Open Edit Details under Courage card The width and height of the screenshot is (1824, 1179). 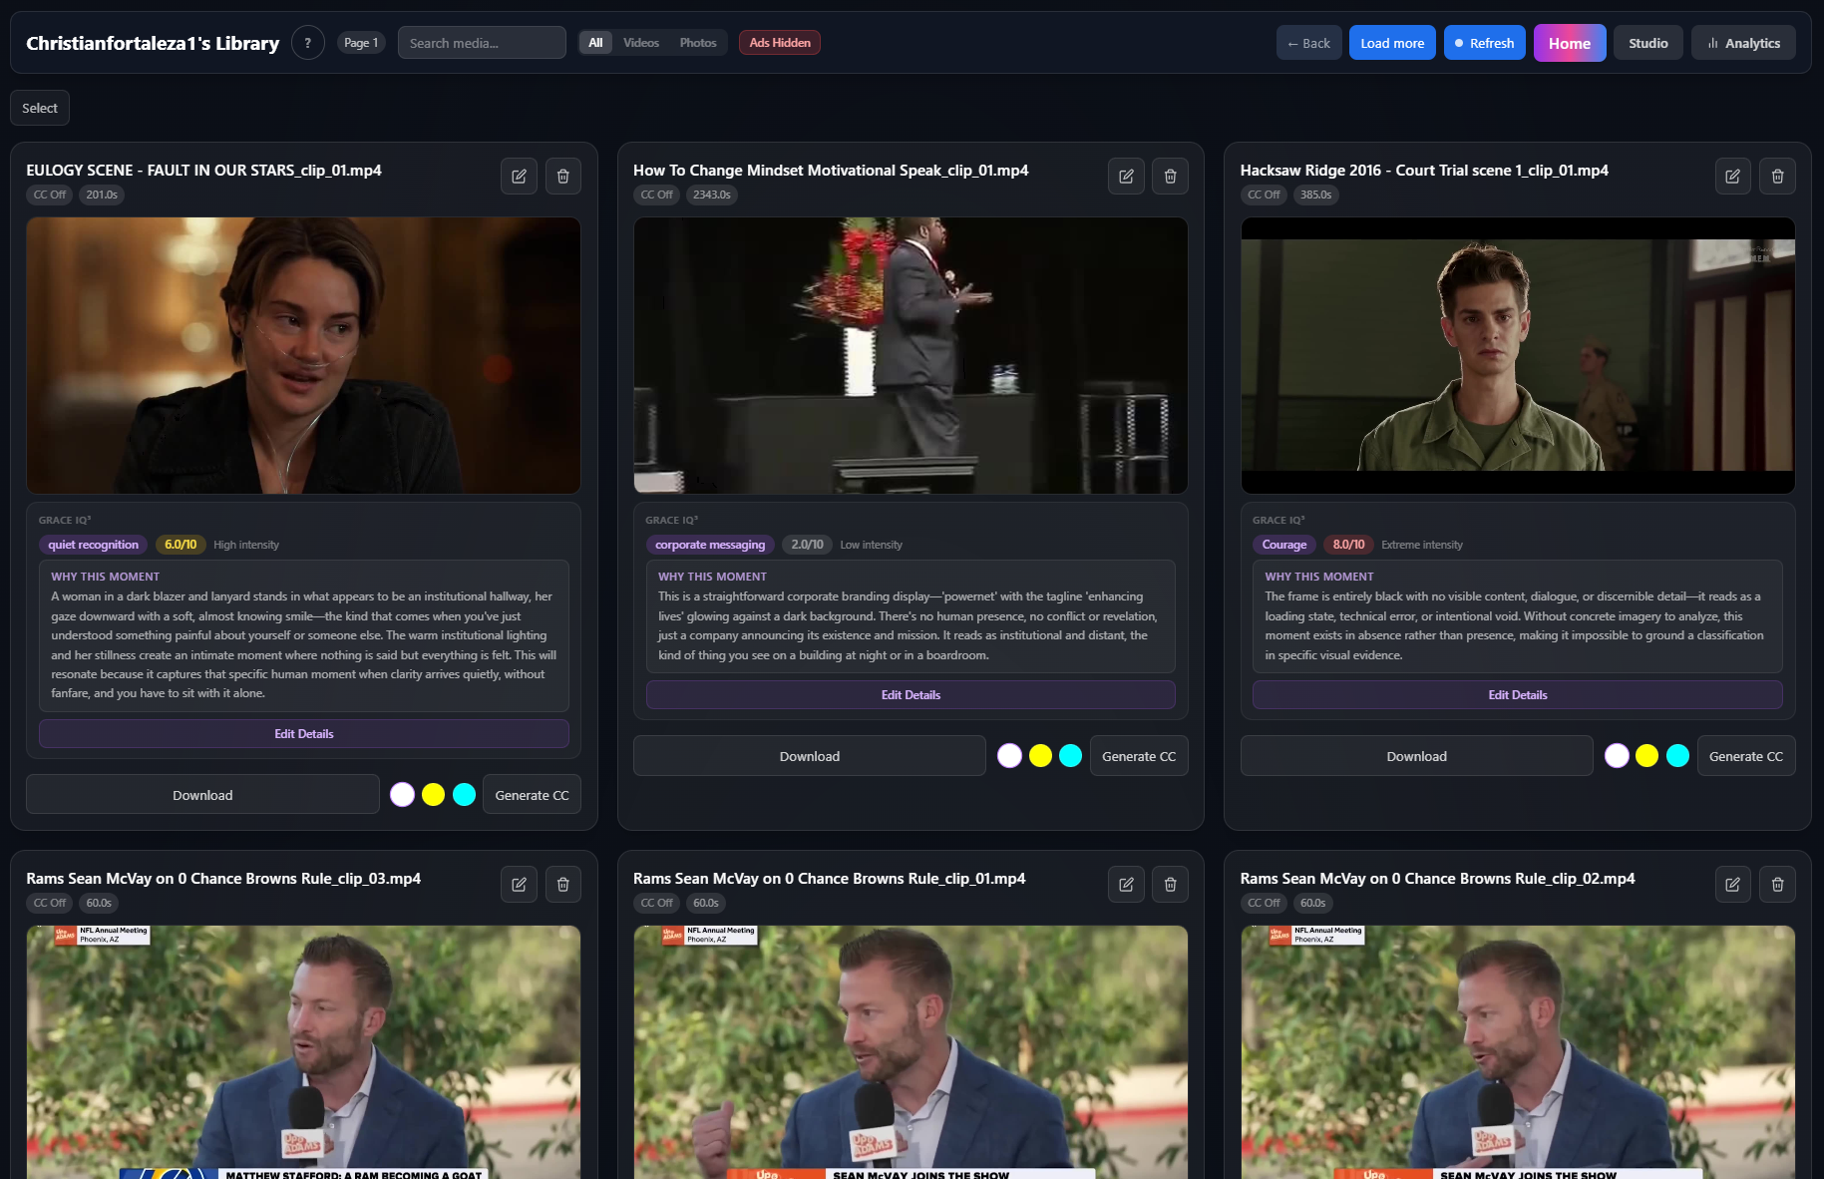point(1518,695)
